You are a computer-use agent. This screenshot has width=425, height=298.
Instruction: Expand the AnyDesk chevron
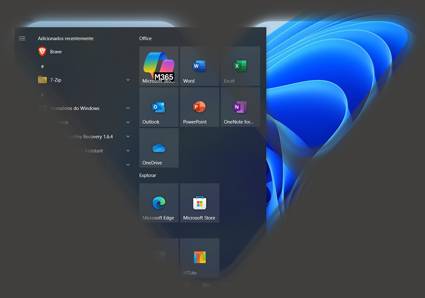pyautogui.click(x=128, y=123)
